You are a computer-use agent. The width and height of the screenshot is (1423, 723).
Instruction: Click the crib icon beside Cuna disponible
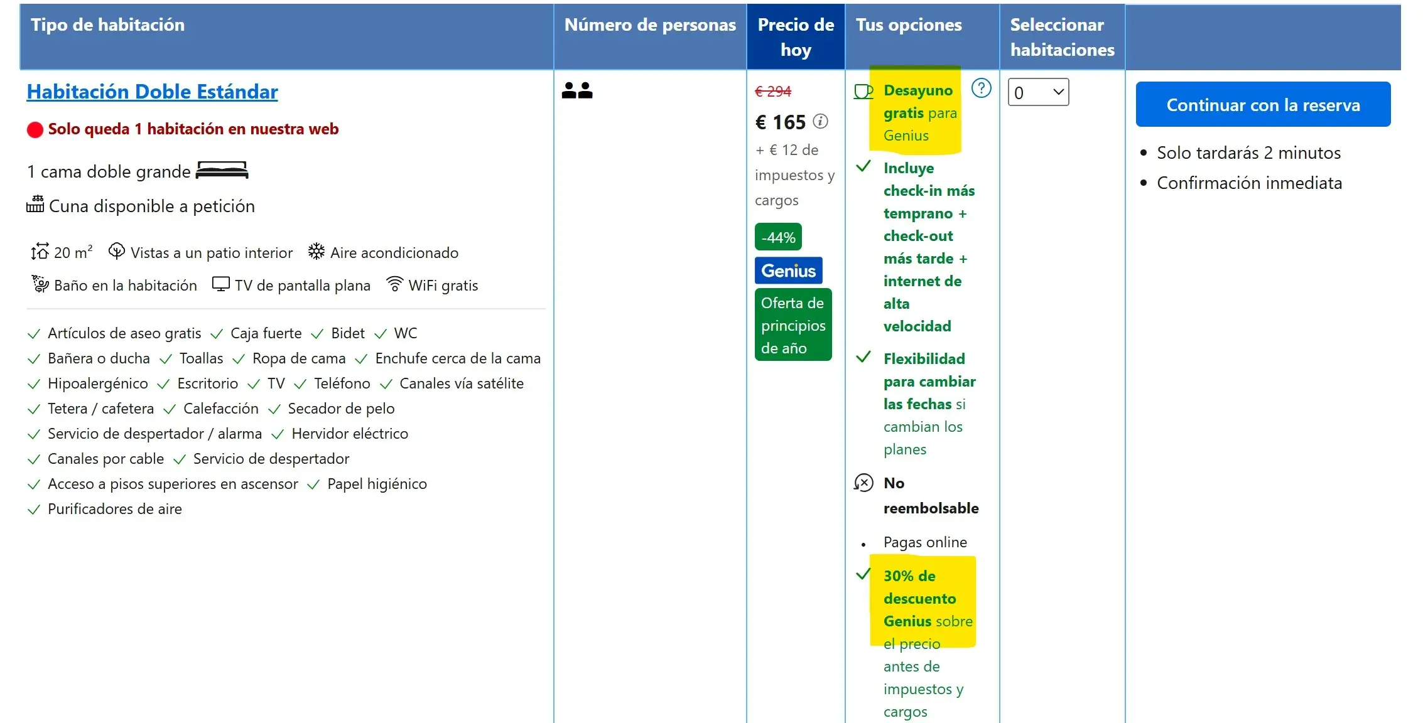coord(35,205)
